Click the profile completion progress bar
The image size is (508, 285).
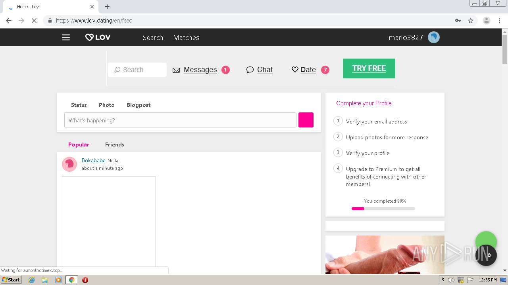click(383, 209)
